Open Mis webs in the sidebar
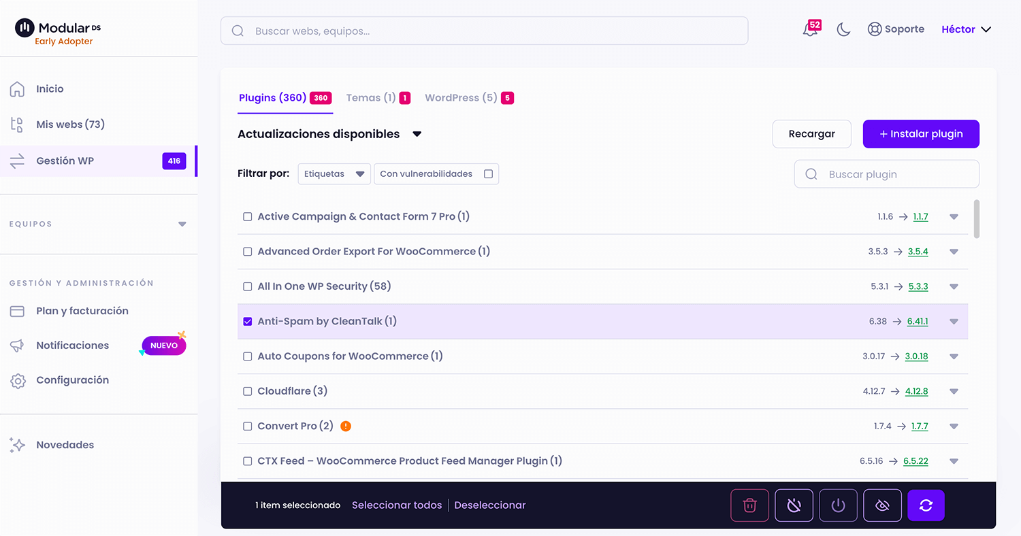 tap(70, 124)
